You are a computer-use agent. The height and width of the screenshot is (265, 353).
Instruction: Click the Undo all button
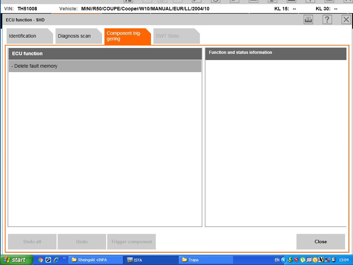click(x=32, y=242)
